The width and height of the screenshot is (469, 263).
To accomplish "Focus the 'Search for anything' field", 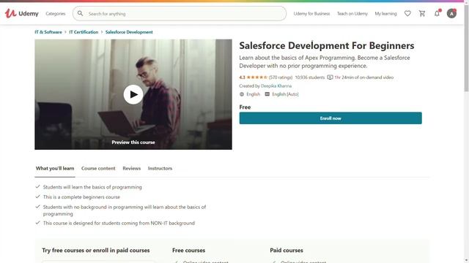I will [180, 14].
